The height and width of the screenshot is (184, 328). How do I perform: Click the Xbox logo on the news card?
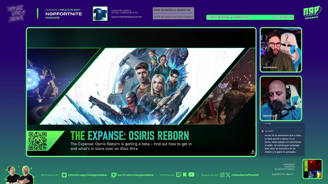[x=253, y=152]
